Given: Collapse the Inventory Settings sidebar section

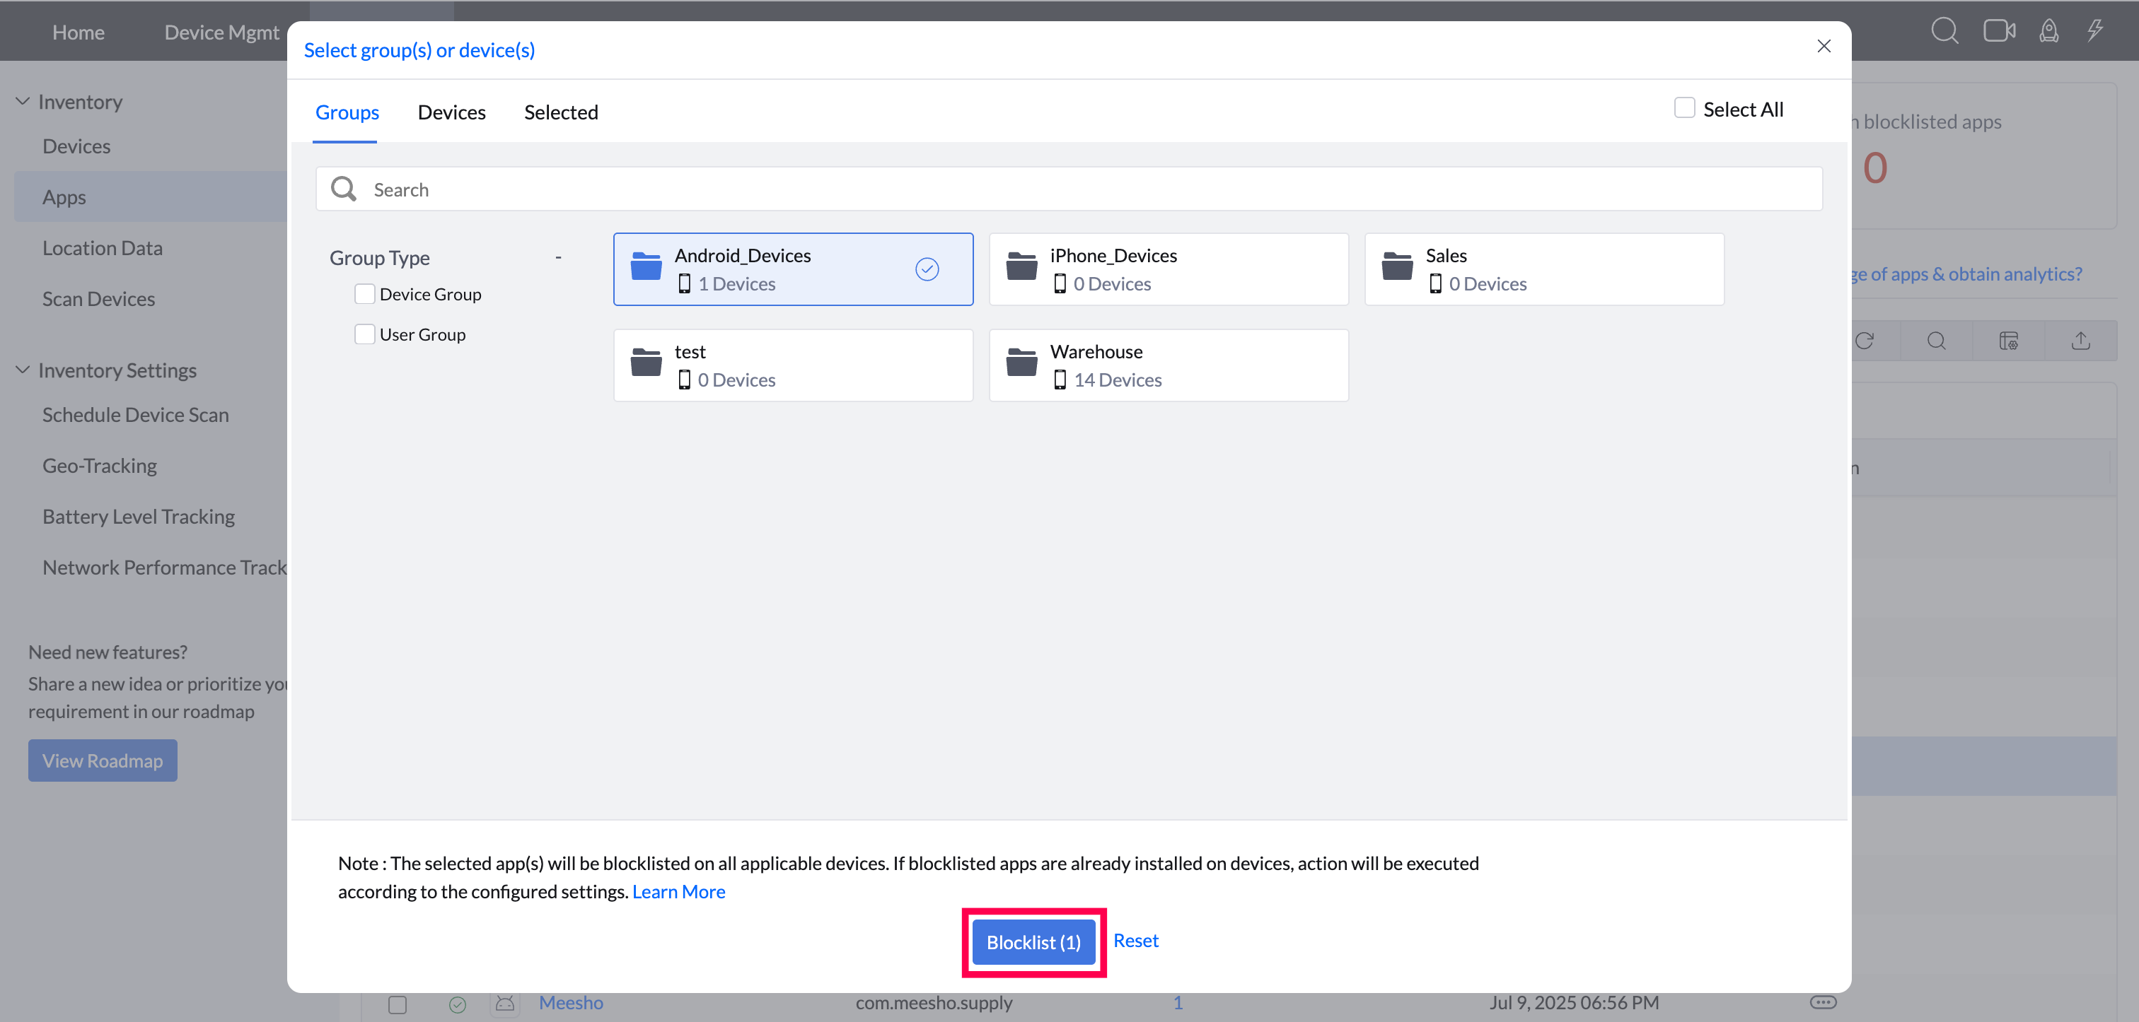Looking at the screenshot, I should tap(23, 370).
